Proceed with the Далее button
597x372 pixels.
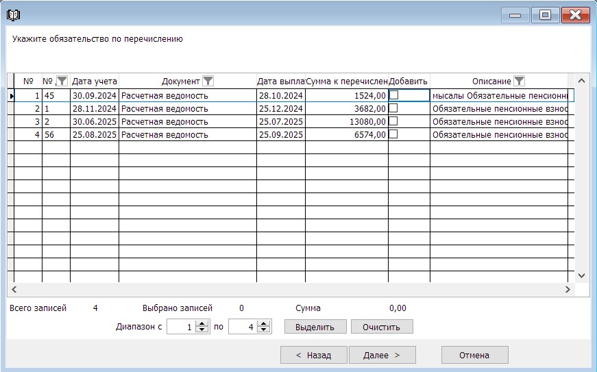coord(381,355)
